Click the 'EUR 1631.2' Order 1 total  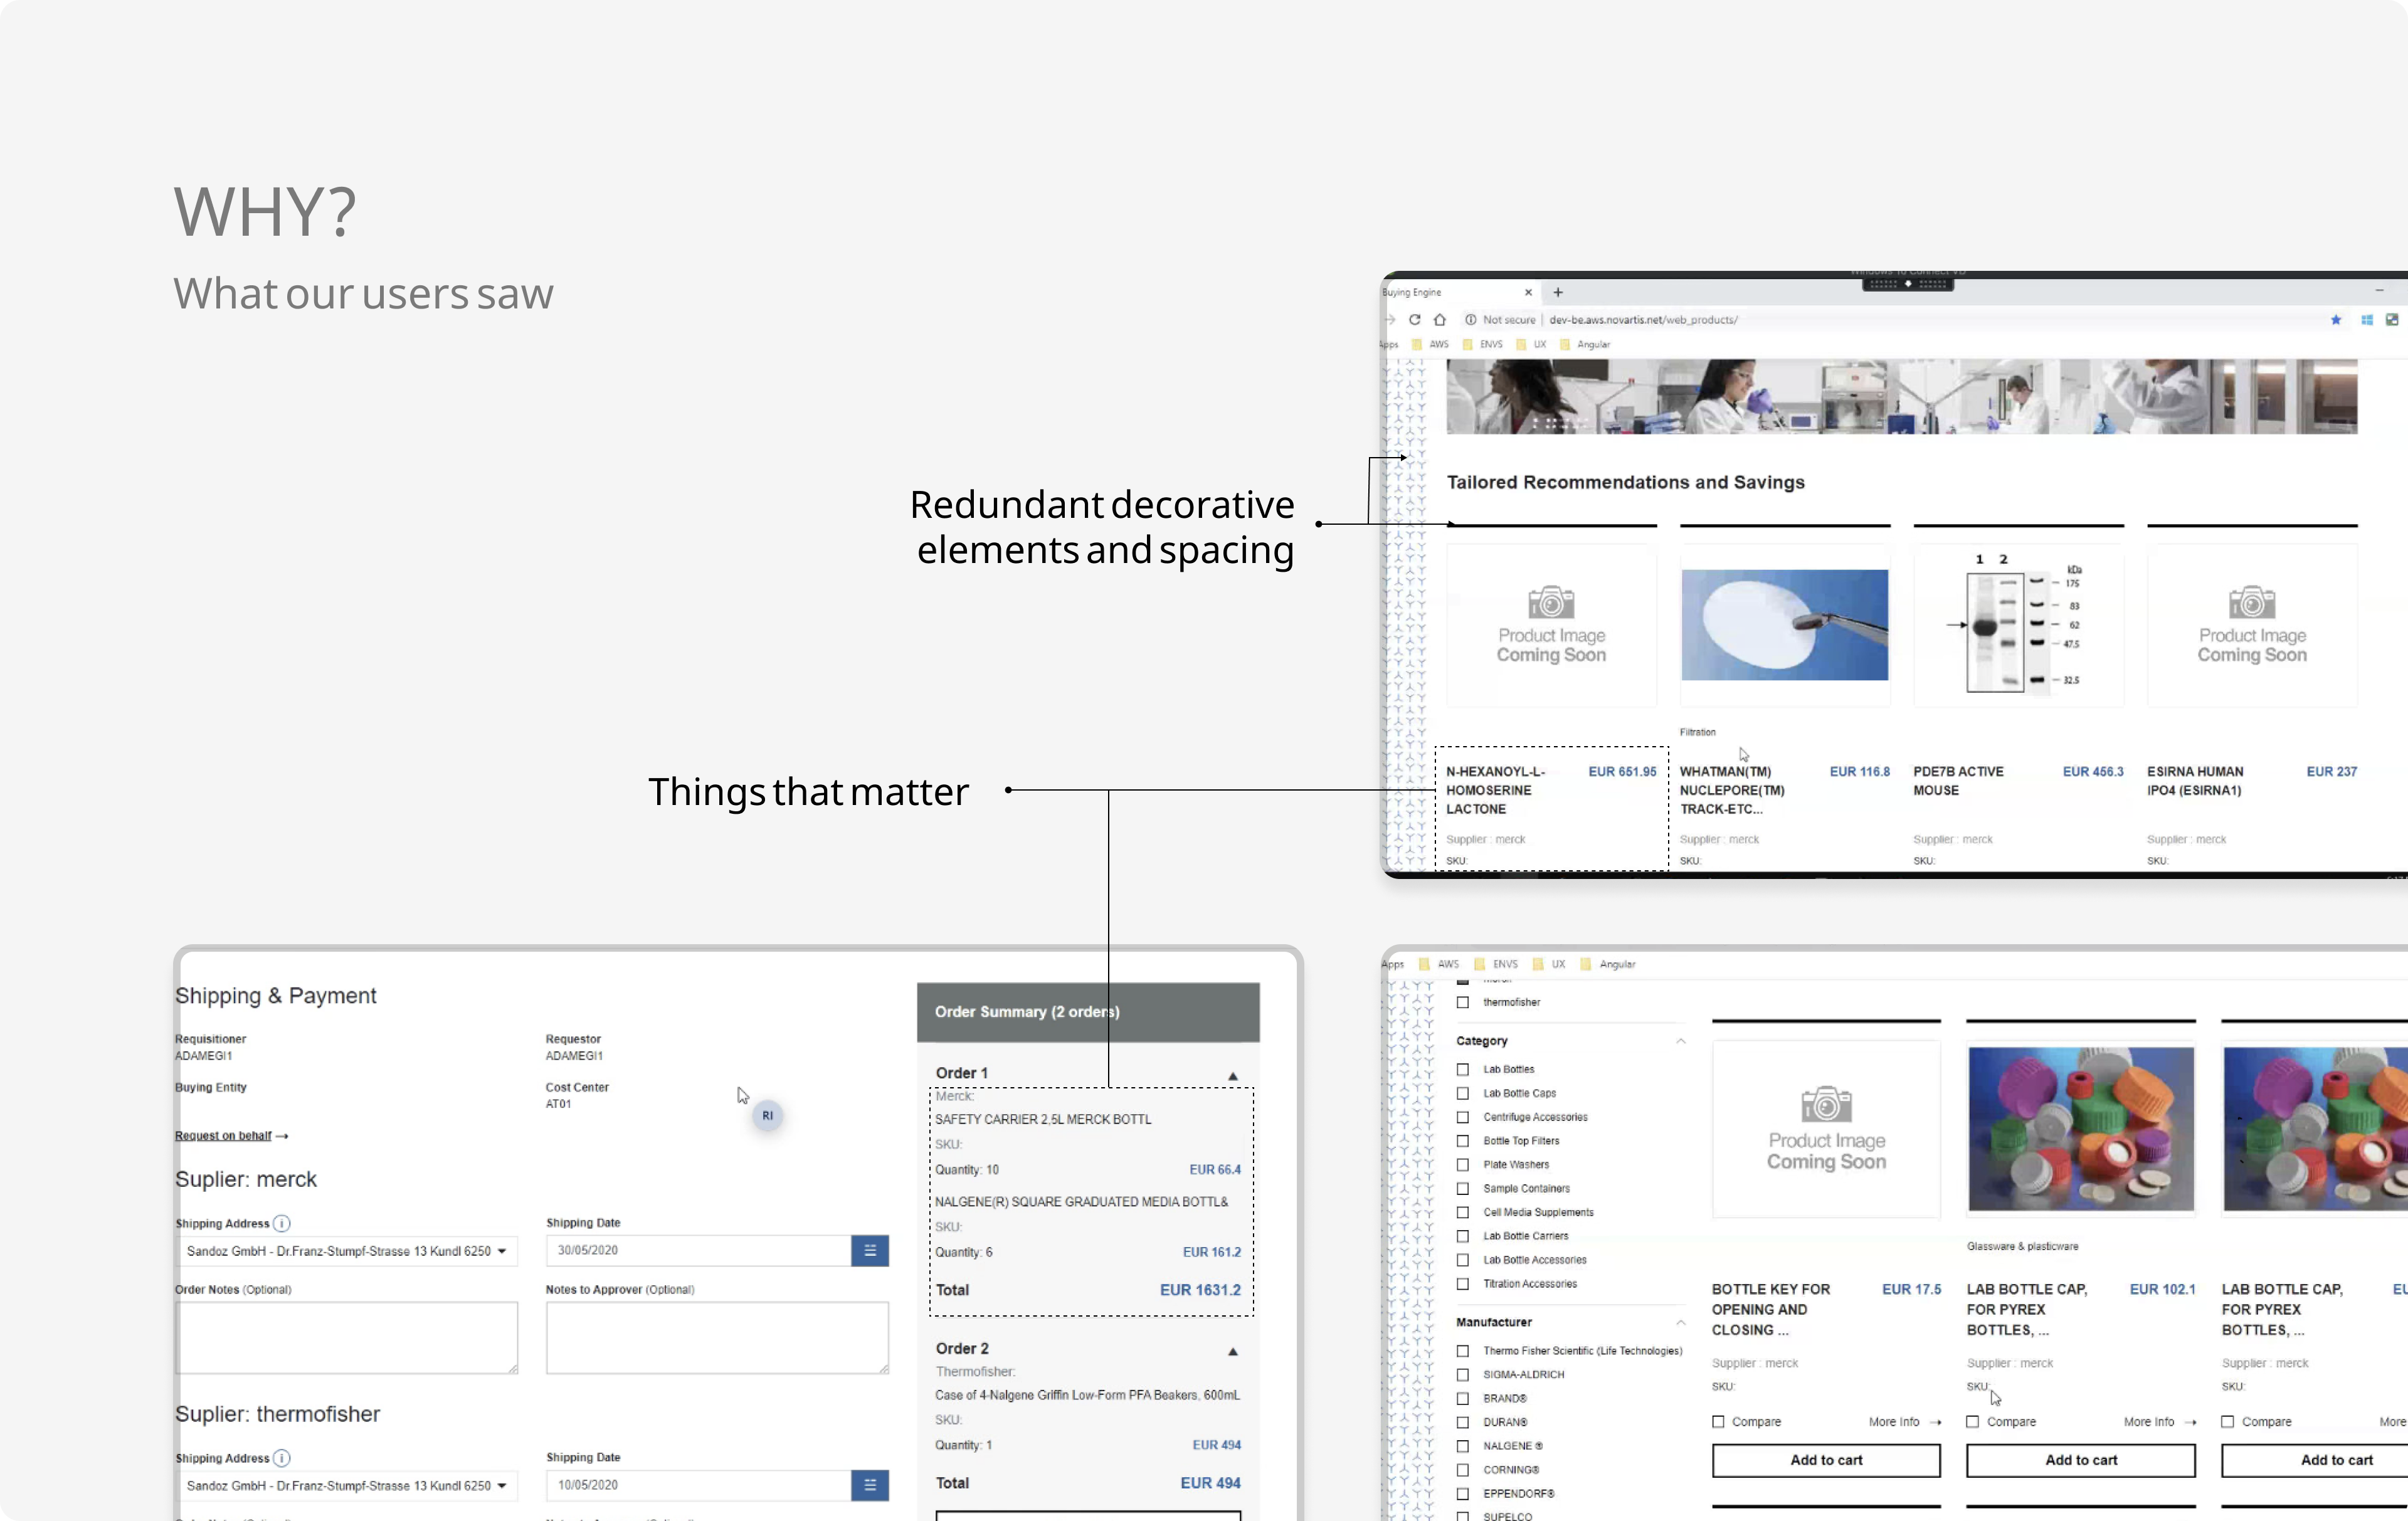coord(1200,1290)
